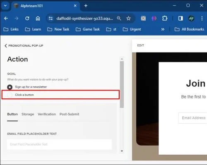Minimize the browser window
Viewport: 207px width, 165px height.
[x=174, y=5]
